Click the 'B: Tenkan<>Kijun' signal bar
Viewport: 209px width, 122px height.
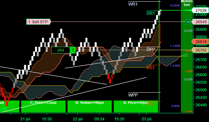pos(90,106)
